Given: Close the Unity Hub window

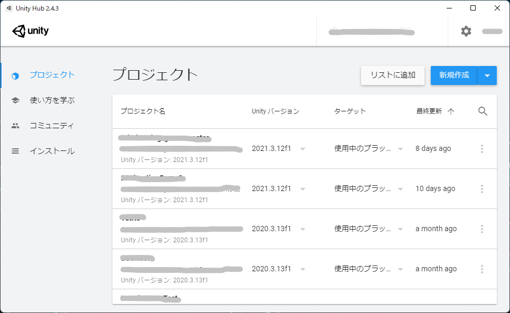Looking at the screenshot, I should (x=497, y=8).
